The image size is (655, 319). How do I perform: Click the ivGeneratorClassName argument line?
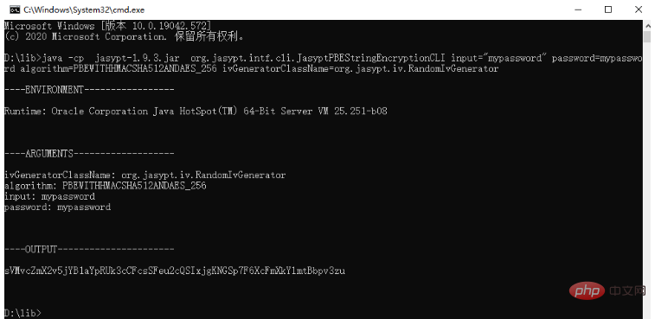[145, 175]
